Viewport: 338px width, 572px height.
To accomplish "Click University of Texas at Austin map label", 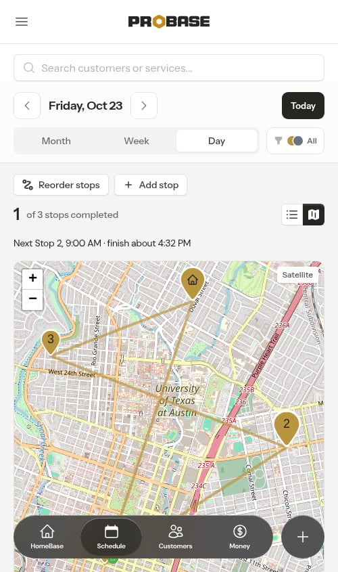I will pyautogui.click(x=177, y=401).
